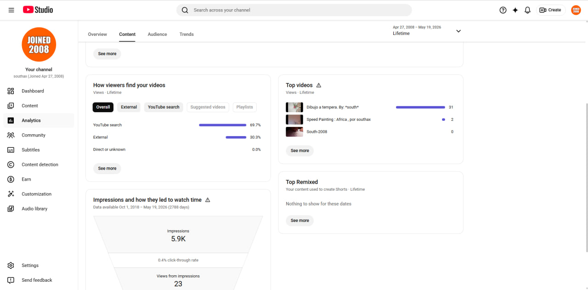Click the Send feedback icon
588x290 pixels.
[11, 280]
